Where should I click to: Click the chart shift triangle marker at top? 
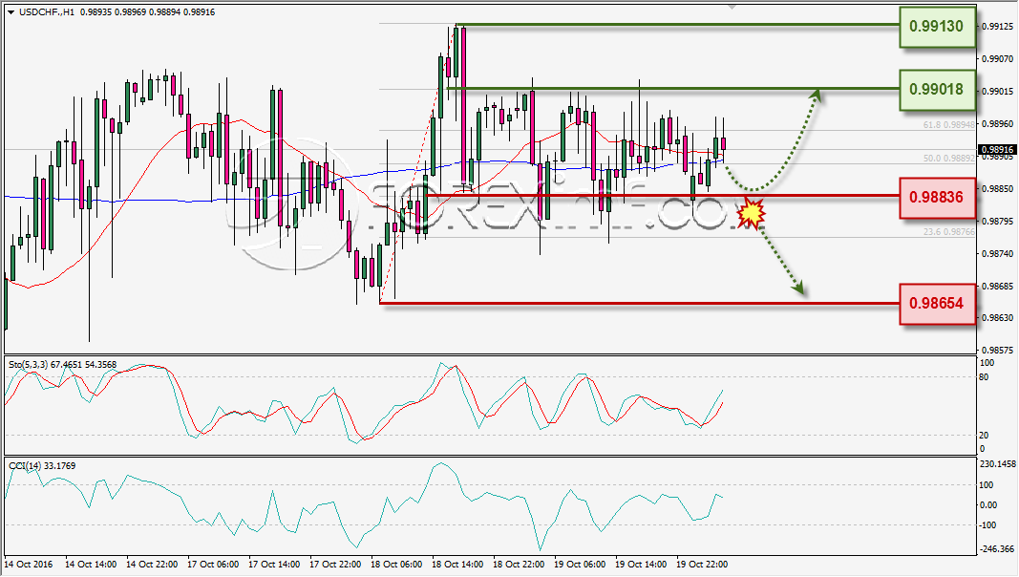pos(732,7)
